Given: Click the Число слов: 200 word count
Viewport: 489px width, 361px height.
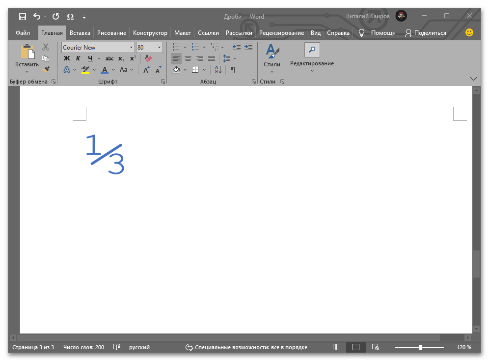Looking at the screenshot, I should (84, 347).
